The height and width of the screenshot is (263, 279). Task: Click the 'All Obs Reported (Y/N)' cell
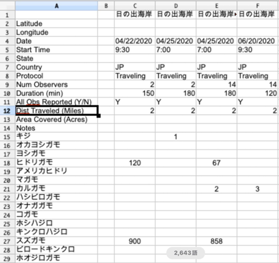point(56,102)
